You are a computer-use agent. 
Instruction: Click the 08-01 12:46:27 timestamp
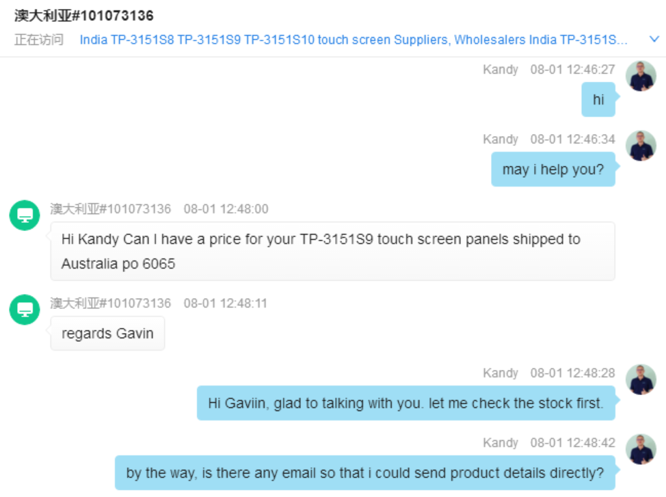coord(572,69)
